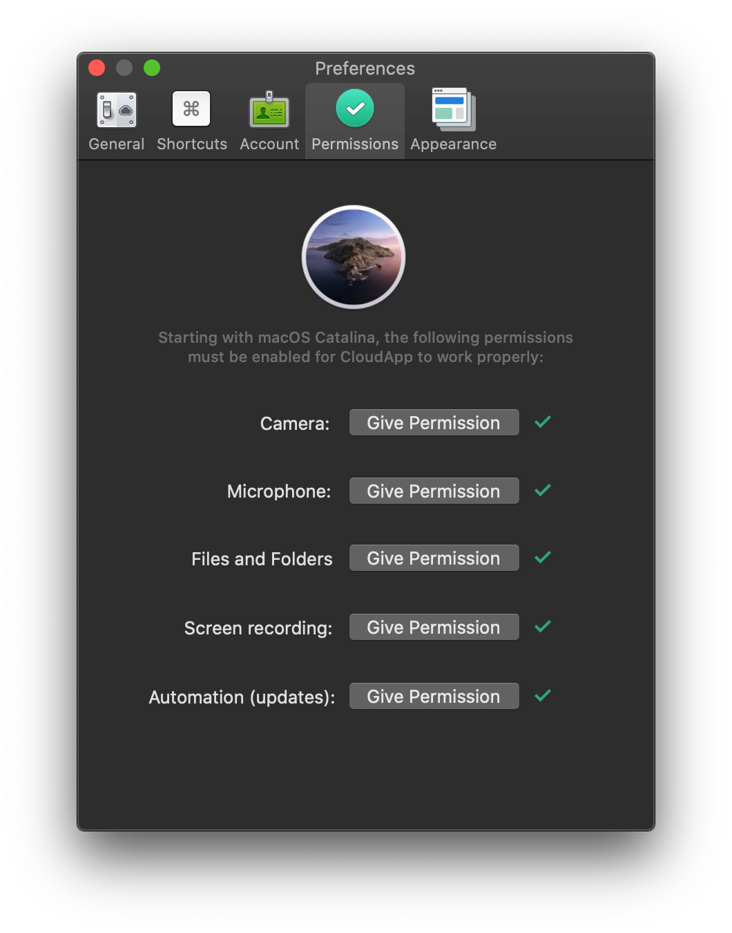Click the 'Files and Folders' label
The height and width of the screenshot is (933, 732).
click(262, 559)
